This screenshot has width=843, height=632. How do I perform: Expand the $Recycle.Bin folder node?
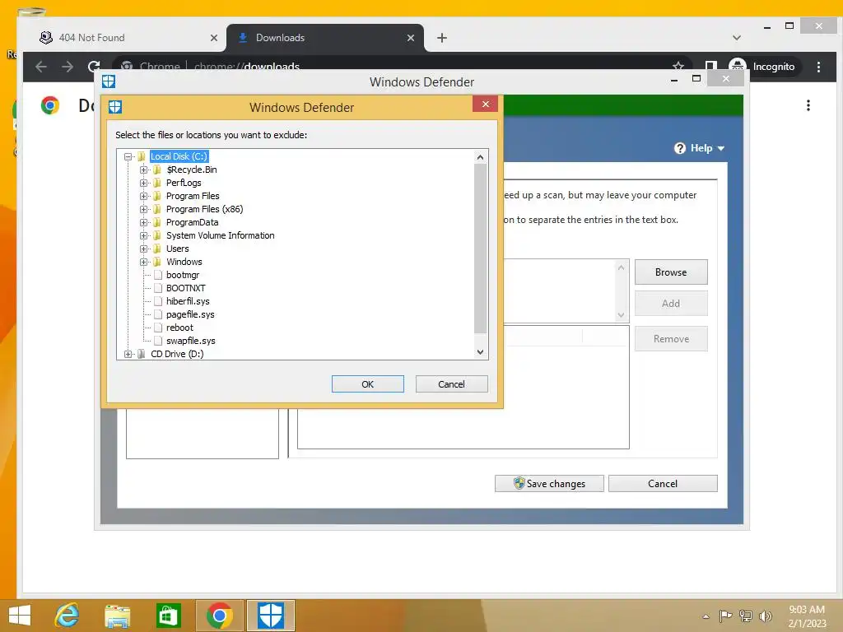pyautogui.click(x=143, y=170)
